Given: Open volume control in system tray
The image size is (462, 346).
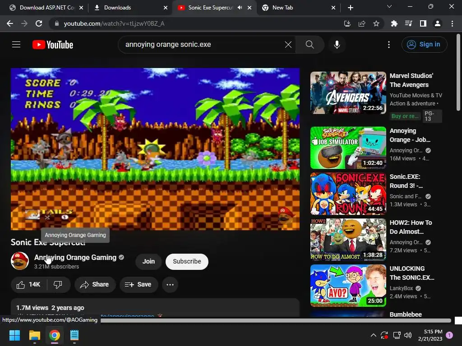Looking at the screenshot, I should (x=408, y=335).
